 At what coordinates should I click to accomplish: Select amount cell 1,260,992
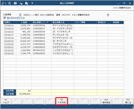point(24,50)
